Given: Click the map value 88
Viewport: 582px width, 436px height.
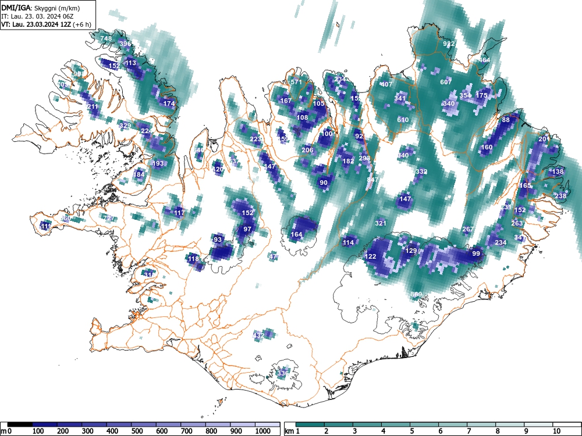Looking at the screenshot, I should coord(506,120).
